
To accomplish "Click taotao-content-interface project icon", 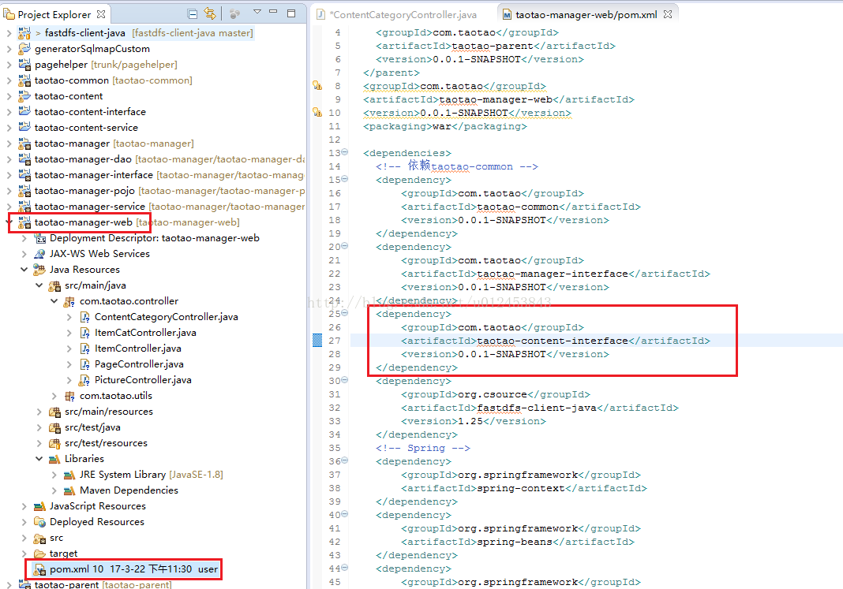I will (24, 112).
